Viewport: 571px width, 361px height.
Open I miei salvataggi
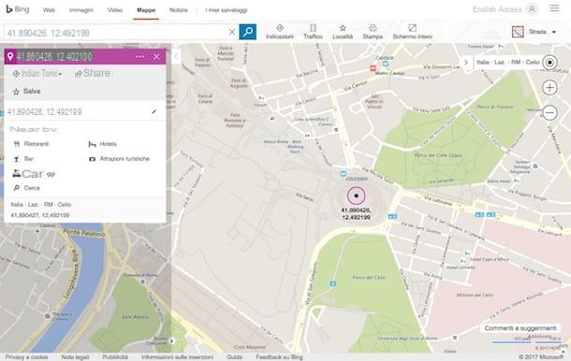tap(227, 10)
